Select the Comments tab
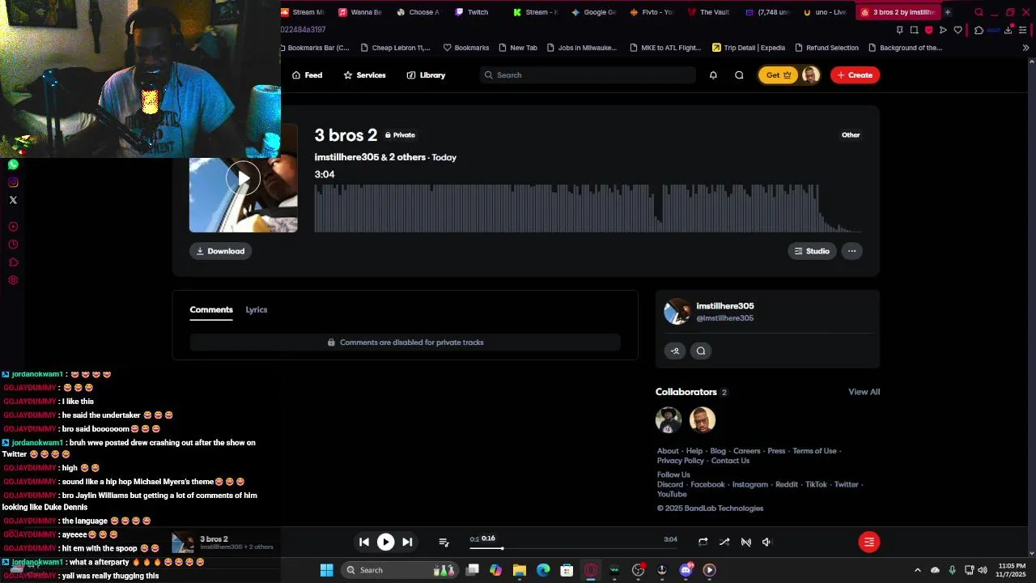The width and height of the screenshot is (1036, 583). pos(211,309)
